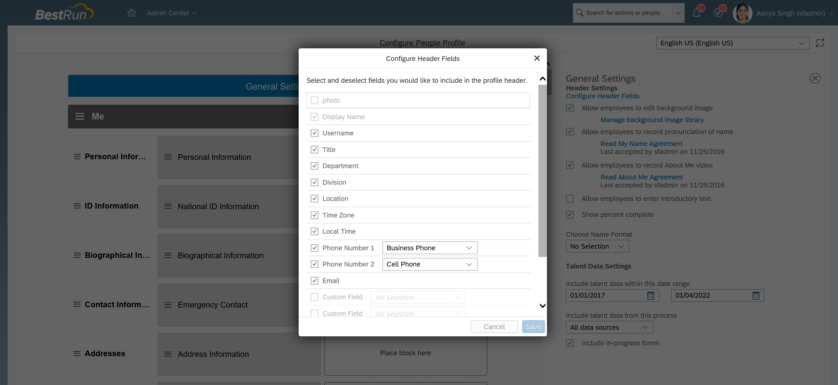Click the Cancel button
838x385 pixels.
(494, 327)
